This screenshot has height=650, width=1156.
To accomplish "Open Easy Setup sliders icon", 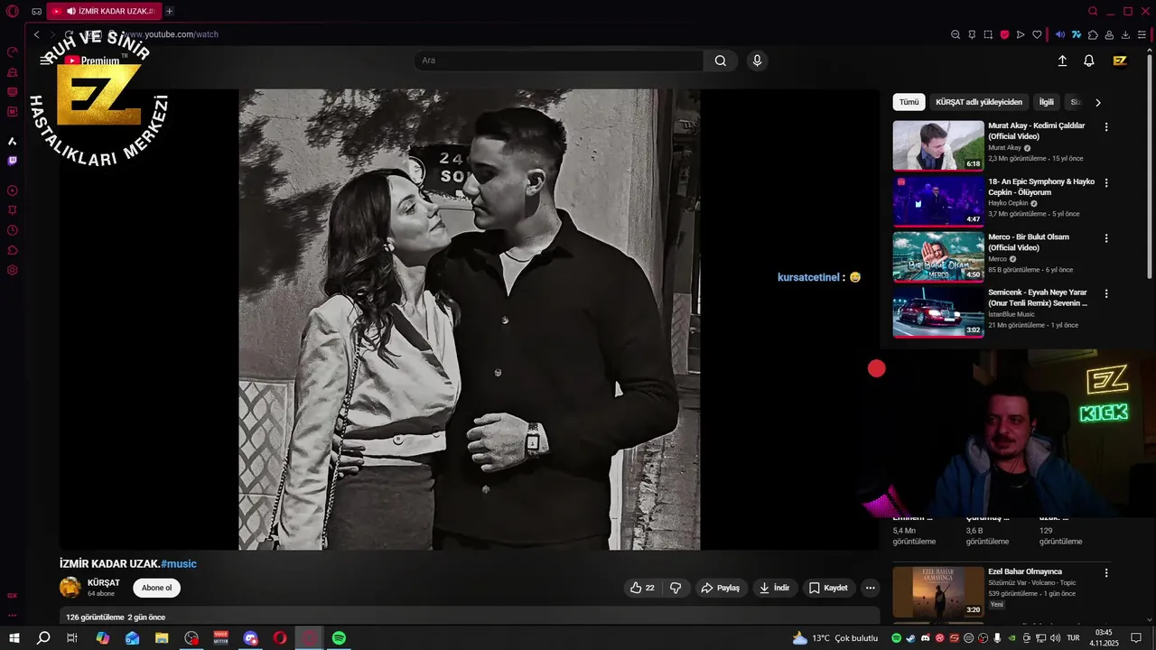I will tap(1142, 34).
